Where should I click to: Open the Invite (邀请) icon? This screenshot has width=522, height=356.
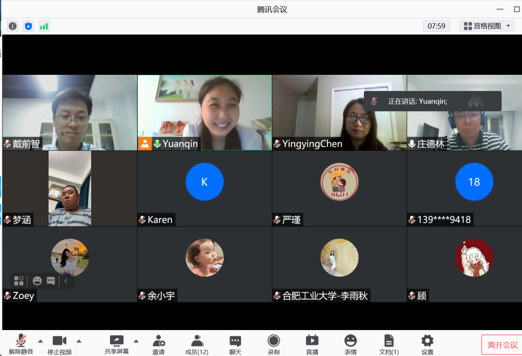click(159, 344)
